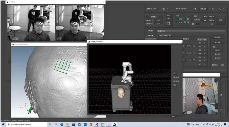This screenshot has height=127, width=229.
Task: Click the large 停止 stop button
Action: point(221,20)
